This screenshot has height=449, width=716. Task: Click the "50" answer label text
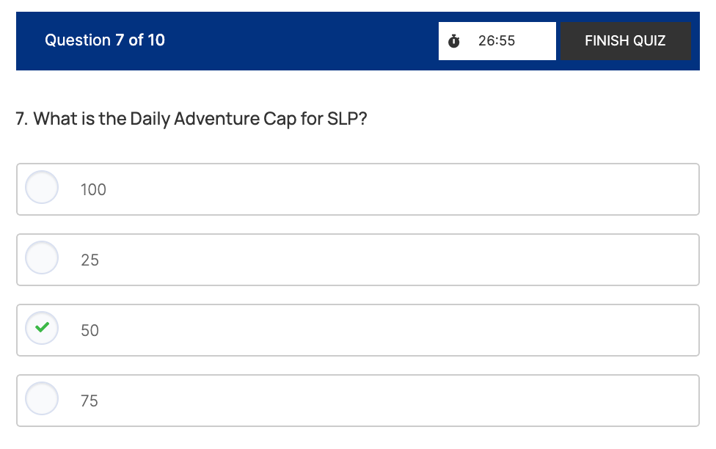89,331
